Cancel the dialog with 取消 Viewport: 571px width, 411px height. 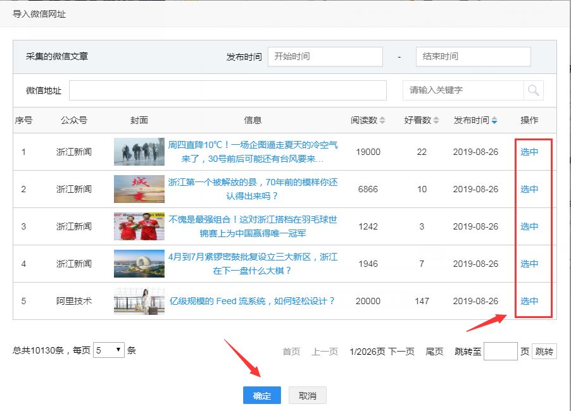coord(308,396)
